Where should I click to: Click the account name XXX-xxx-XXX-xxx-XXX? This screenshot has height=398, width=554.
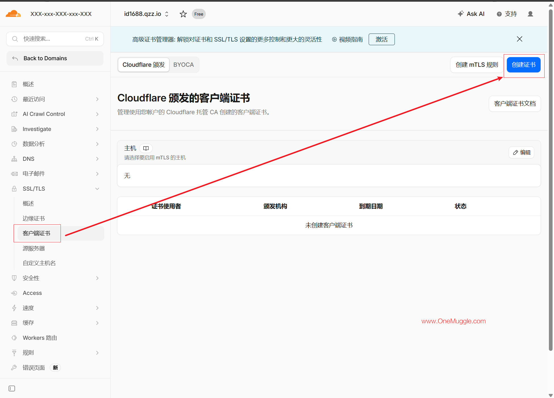point(61,14)
